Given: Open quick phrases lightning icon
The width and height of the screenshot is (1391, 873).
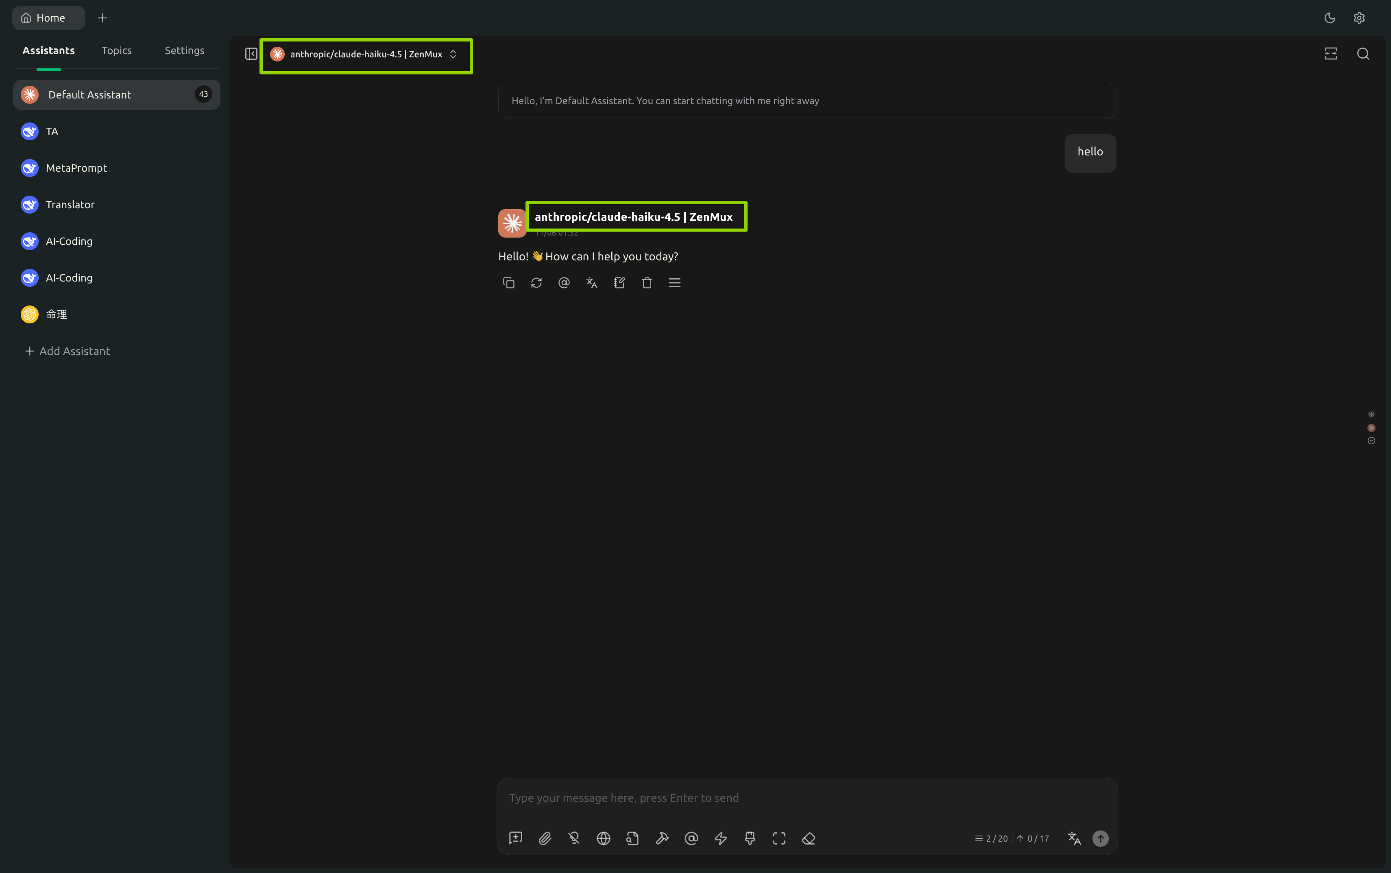Looking at the screenshot, I should 720,838.
